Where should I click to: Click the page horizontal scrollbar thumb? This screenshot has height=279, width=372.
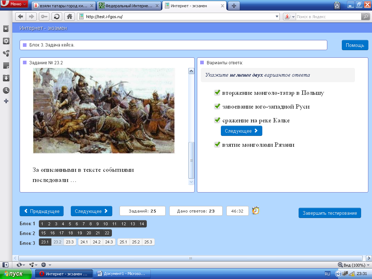tap(190, 258)
